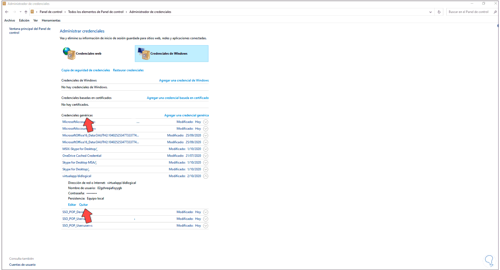Open the address bar history dropdown
Screen dimensions: 500x270
431,12
